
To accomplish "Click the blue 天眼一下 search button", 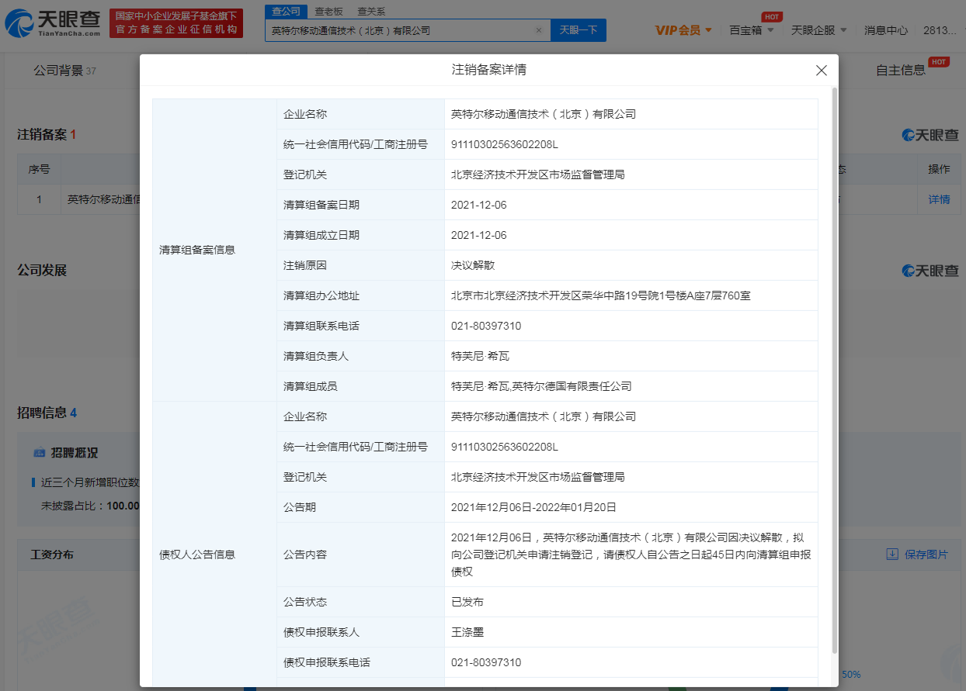I will (578, 29).
